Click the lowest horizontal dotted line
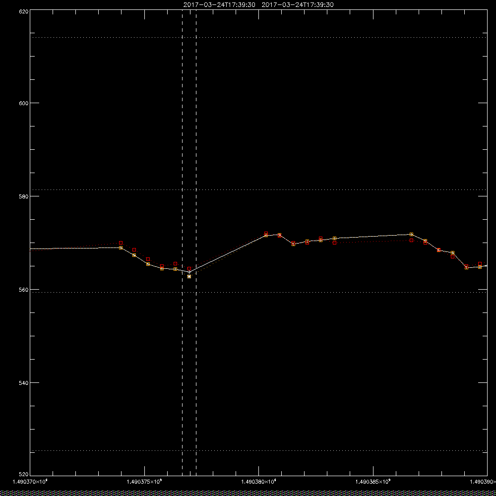The image size is (496, 496). [x=258, y=450]
